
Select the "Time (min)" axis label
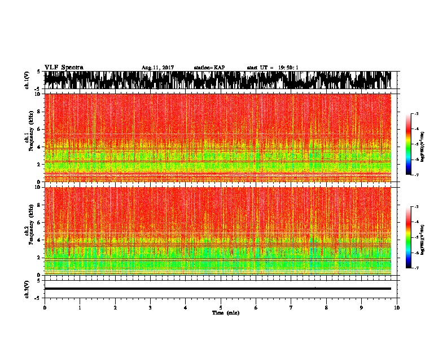226,313
